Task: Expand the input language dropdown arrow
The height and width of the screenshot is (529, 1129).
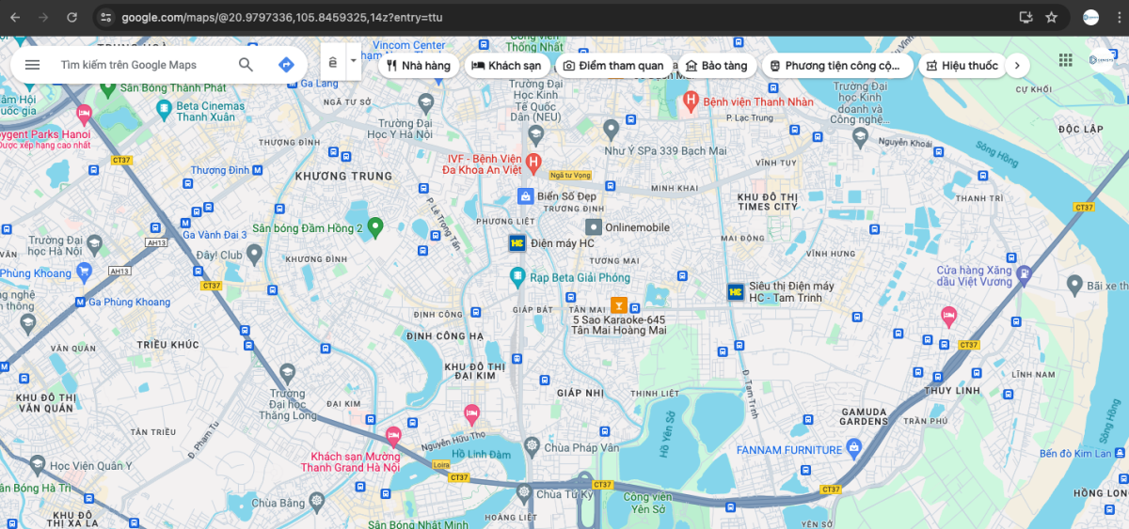Action: tap(354, 62)
